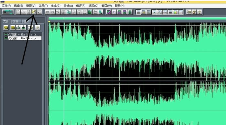
Task: Click the Mix Paste icon
Action: (85, 12)
